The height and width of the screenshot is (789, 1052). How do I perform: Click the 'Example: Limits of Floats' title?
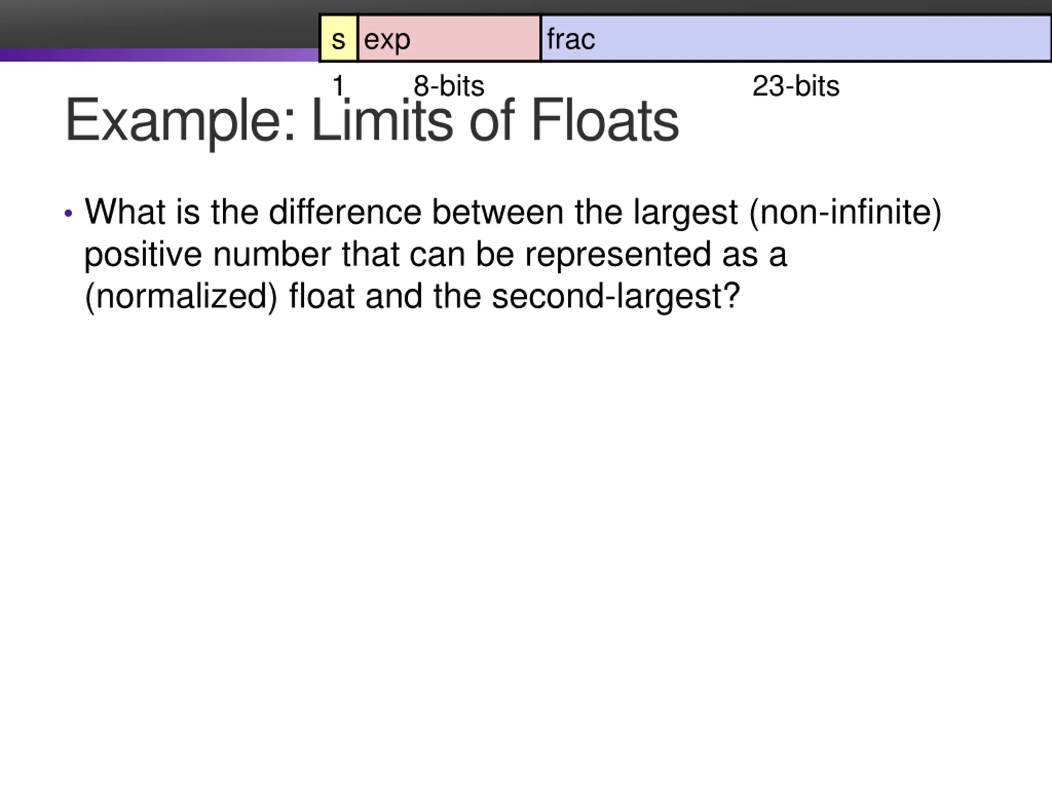tap(372, 121)
